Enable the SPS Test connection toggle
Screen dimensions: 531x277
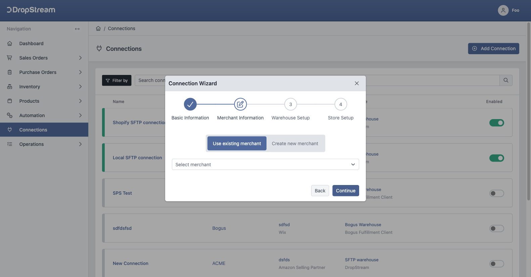point(497,193)
